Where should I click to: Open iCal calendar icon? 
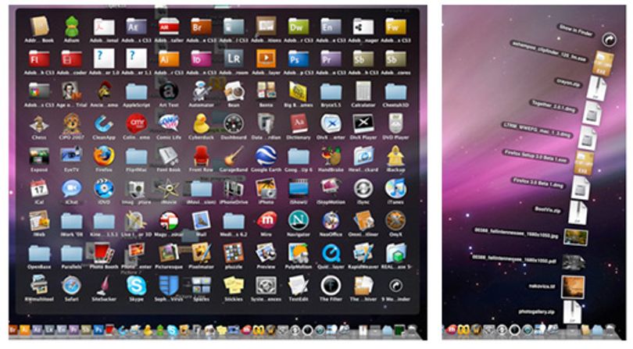click(x=39, y=189)
